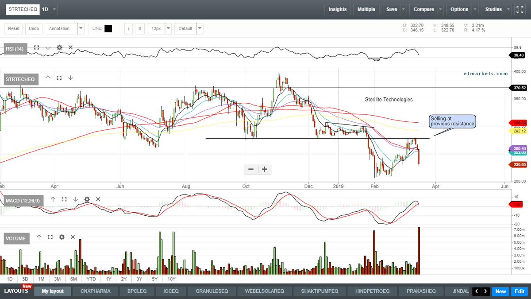This screenshot has width=531, height=299.
Task: Remove the MACD indicator with its X icon
Action: click(98, 199)
